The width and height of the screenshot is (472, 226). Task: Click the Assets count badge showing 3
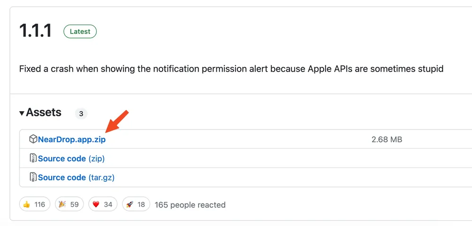[x=81, y=113]
